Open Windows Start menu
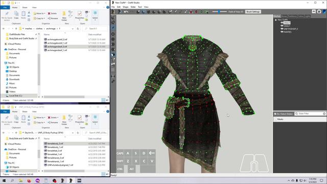The width and height of the screenshot is (327, 184). tap(4, 180)
